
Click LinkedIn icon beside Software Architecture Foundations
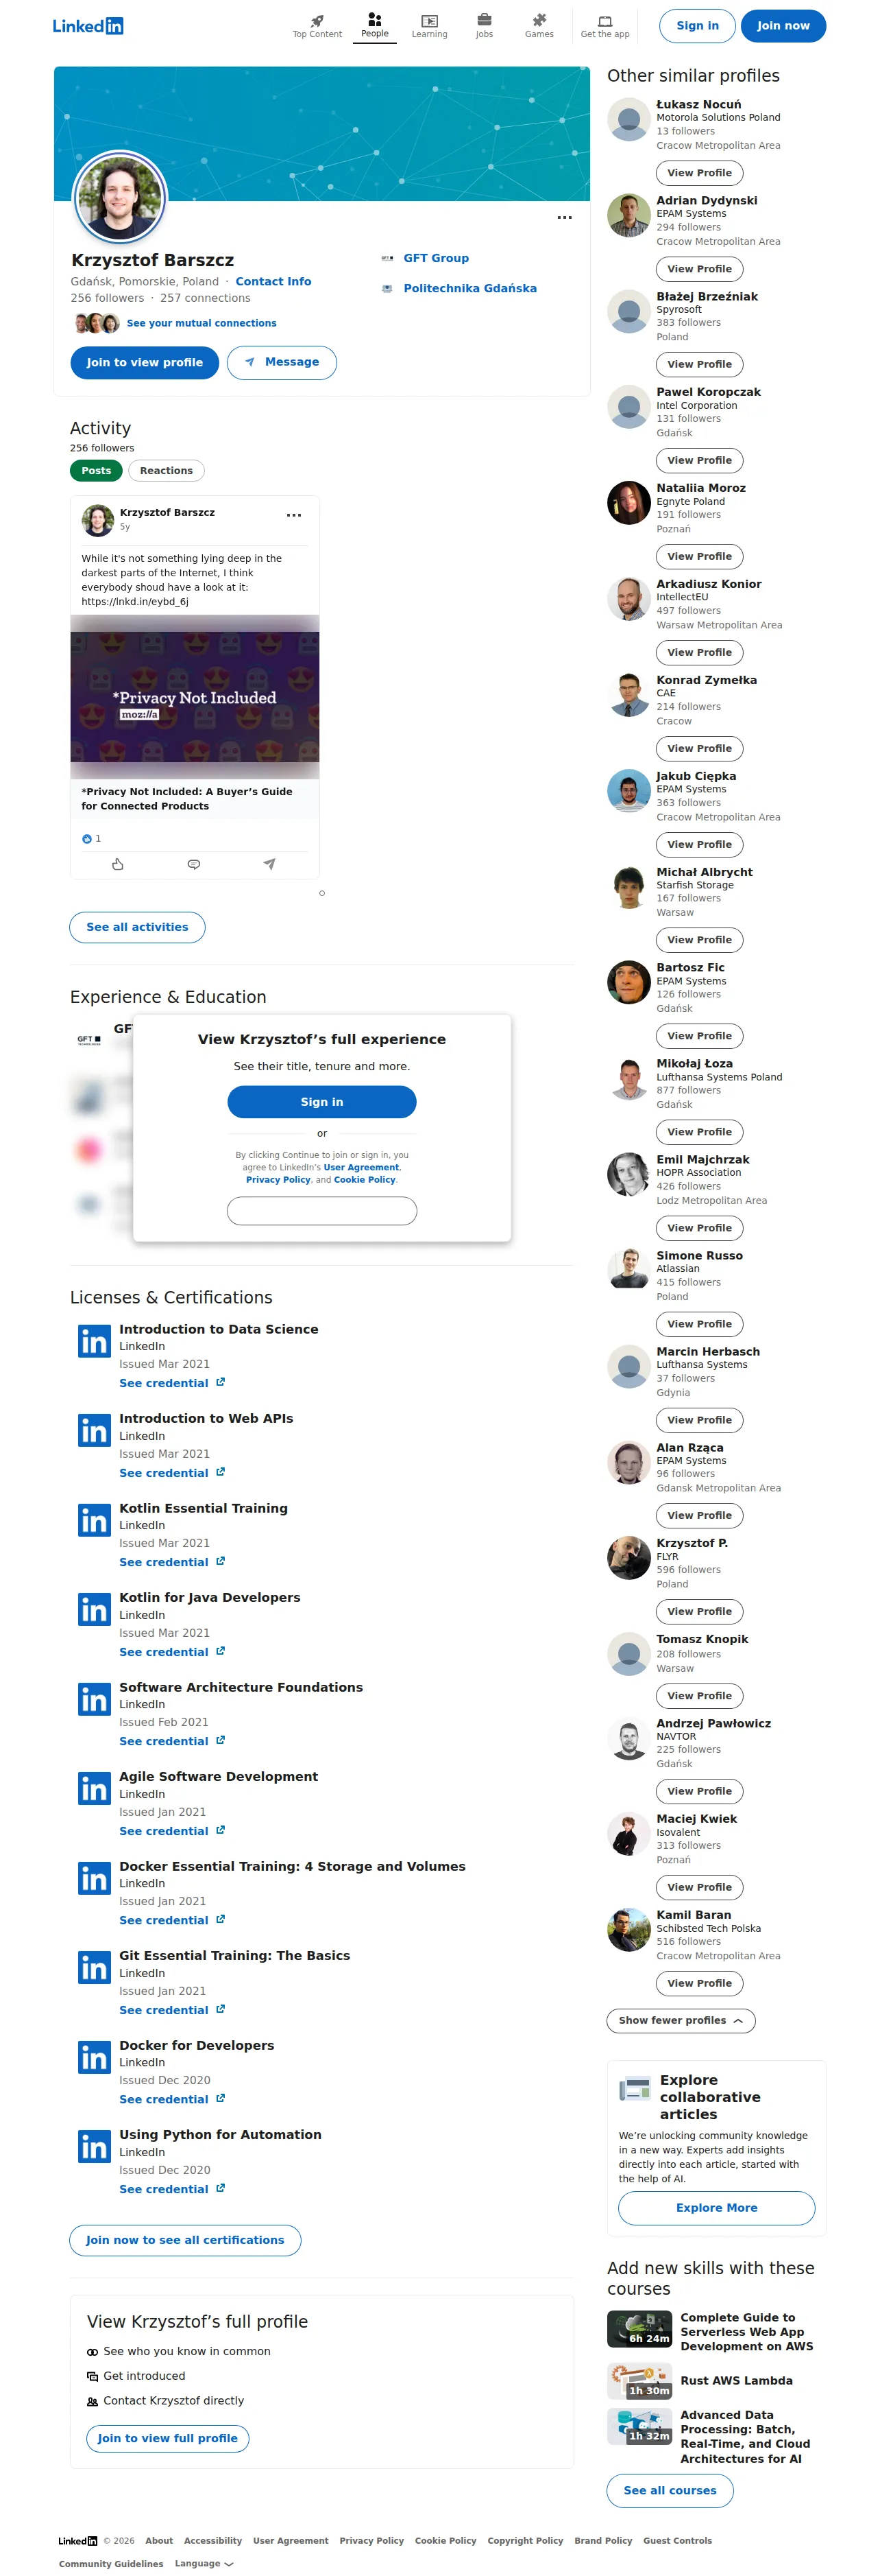(94, 1700)
